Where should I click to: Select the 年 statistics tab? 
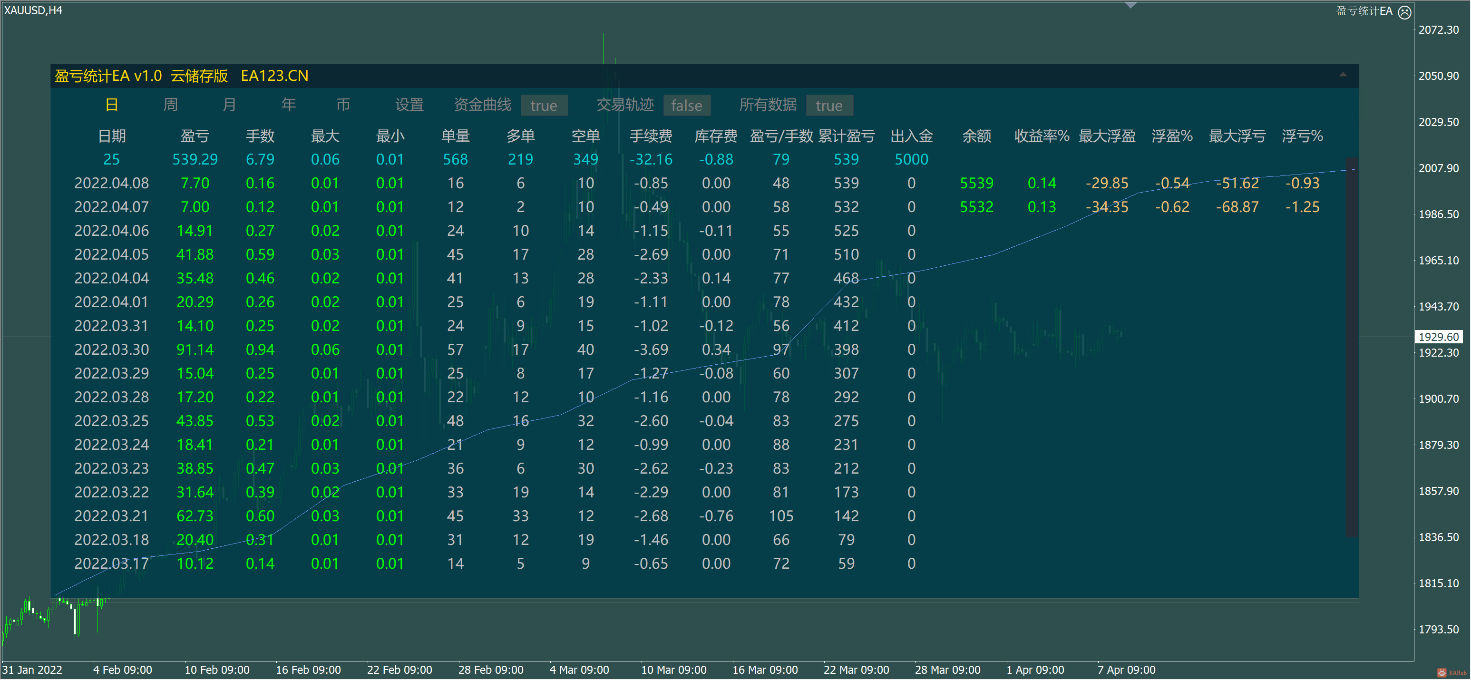tap(288, 105)
